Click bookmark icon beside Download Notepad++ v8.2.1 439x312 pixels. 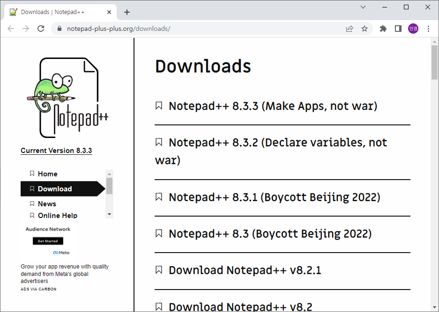point(159,270)
